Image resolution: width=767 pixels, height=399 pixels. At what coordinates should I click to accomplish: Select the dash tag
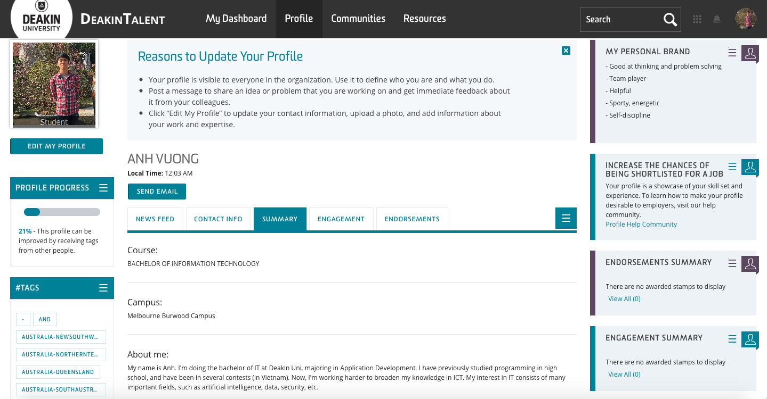tap(23, 319)
